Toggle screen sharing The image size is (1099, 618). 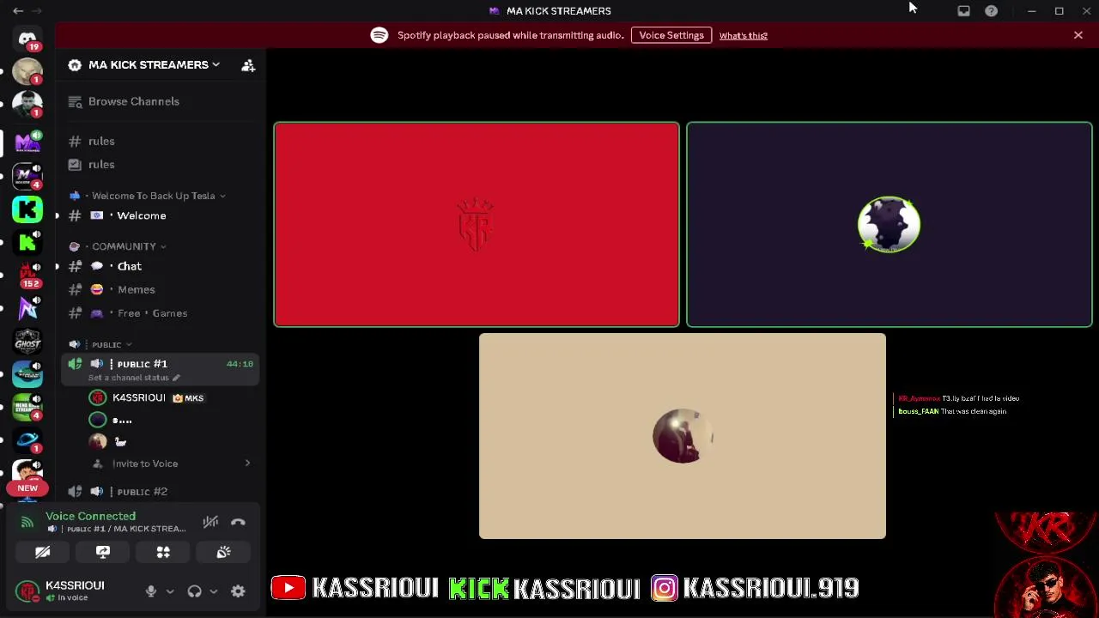coord(103,552)
